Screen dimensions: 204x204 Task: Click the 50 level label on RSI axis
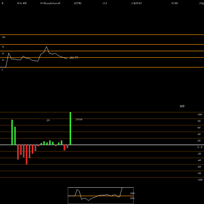tap(3, 53)
